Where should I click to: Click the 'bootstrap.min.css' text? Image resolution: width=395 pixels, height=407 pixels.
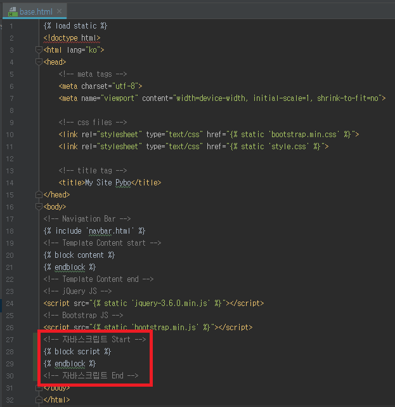[x=304, y=135]
